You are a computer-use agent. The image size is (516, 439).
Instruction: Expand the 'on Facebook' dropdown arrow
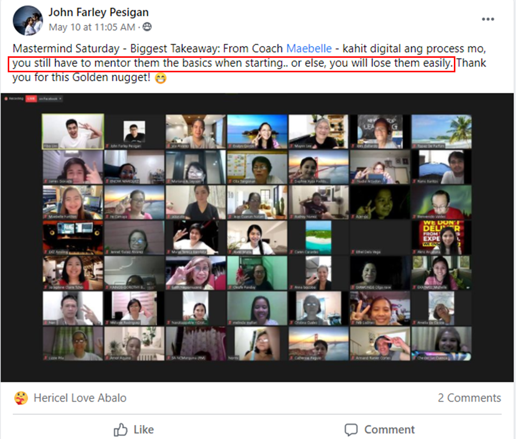60,99
